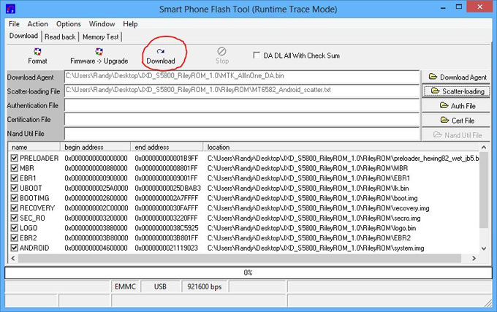This screenshot has height=312, width=497.
Task: Open the Action menu
Action: click(38, 24)
